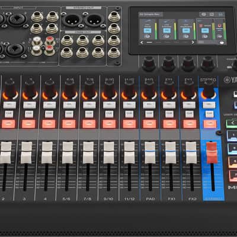Tap the middle icon at the touchscreen's top right
Viewport: 237px width, 237px height.
(212, 14)
